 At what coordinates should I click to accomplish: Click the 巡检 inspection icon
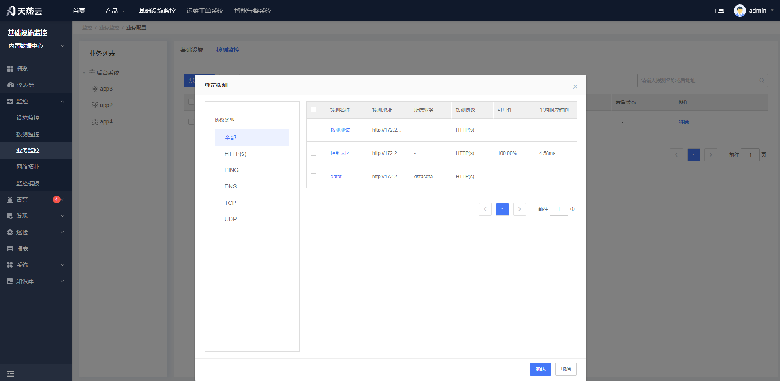coord(10,232)
